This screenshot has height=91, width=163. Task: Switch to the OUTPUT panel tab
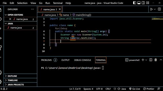pyautogui.click(x=65, y=60)
